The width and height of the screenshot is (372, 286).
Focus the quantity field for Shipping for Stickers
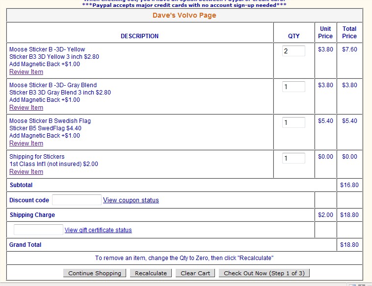pos(293,158)
